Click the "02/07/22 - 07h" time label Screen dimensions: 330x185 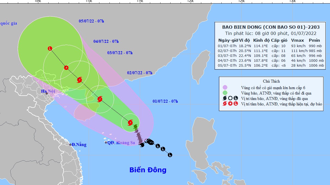tap(140, 73)
